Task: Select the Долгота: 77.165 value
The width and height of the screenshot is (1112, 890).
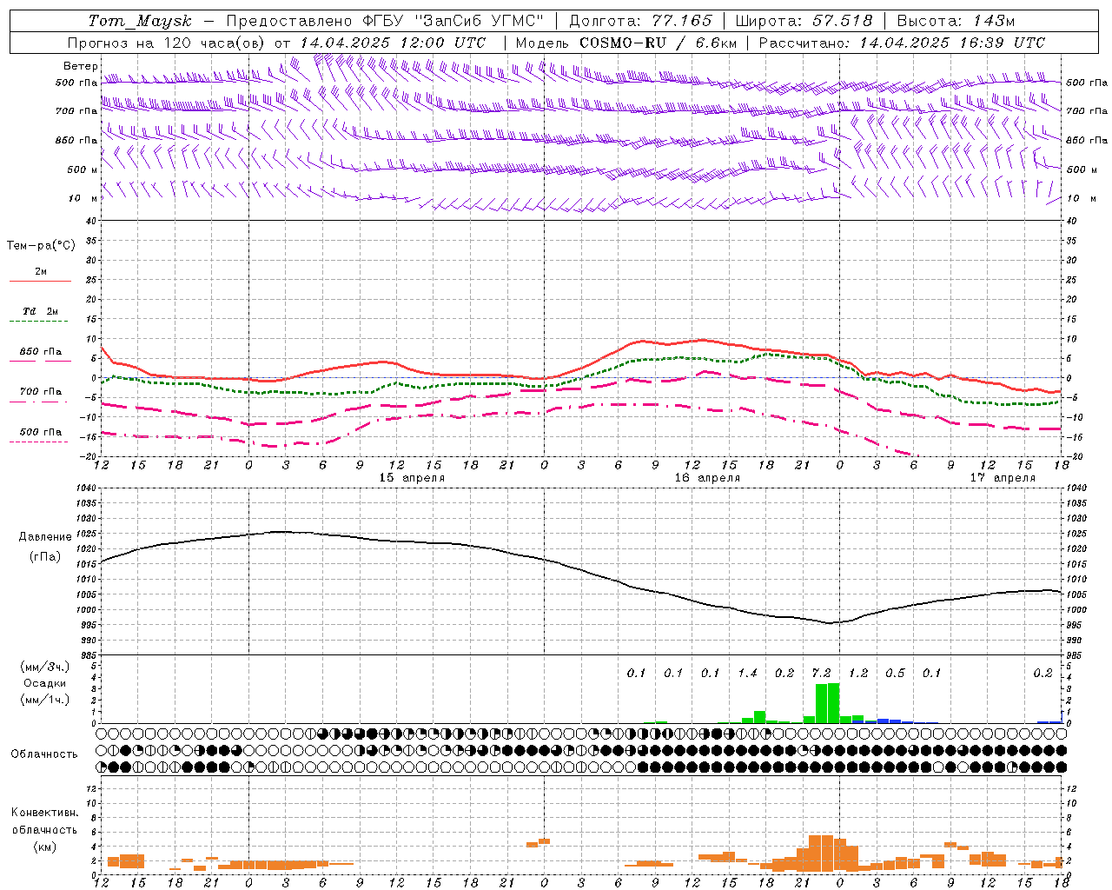Action: (640, 21)
